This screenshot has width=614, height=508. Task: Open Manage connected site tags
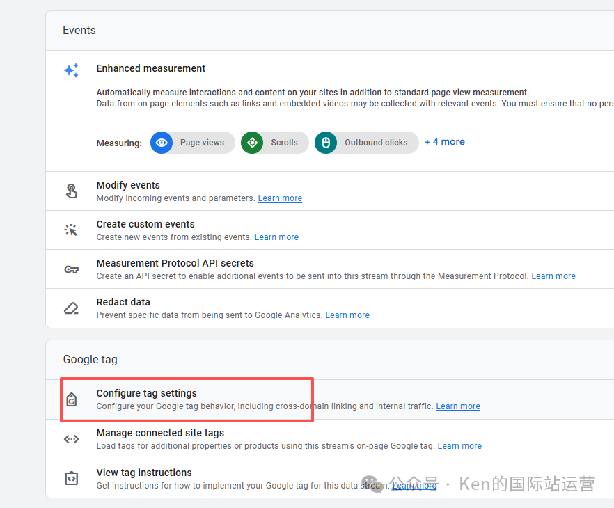click(330, 439)
